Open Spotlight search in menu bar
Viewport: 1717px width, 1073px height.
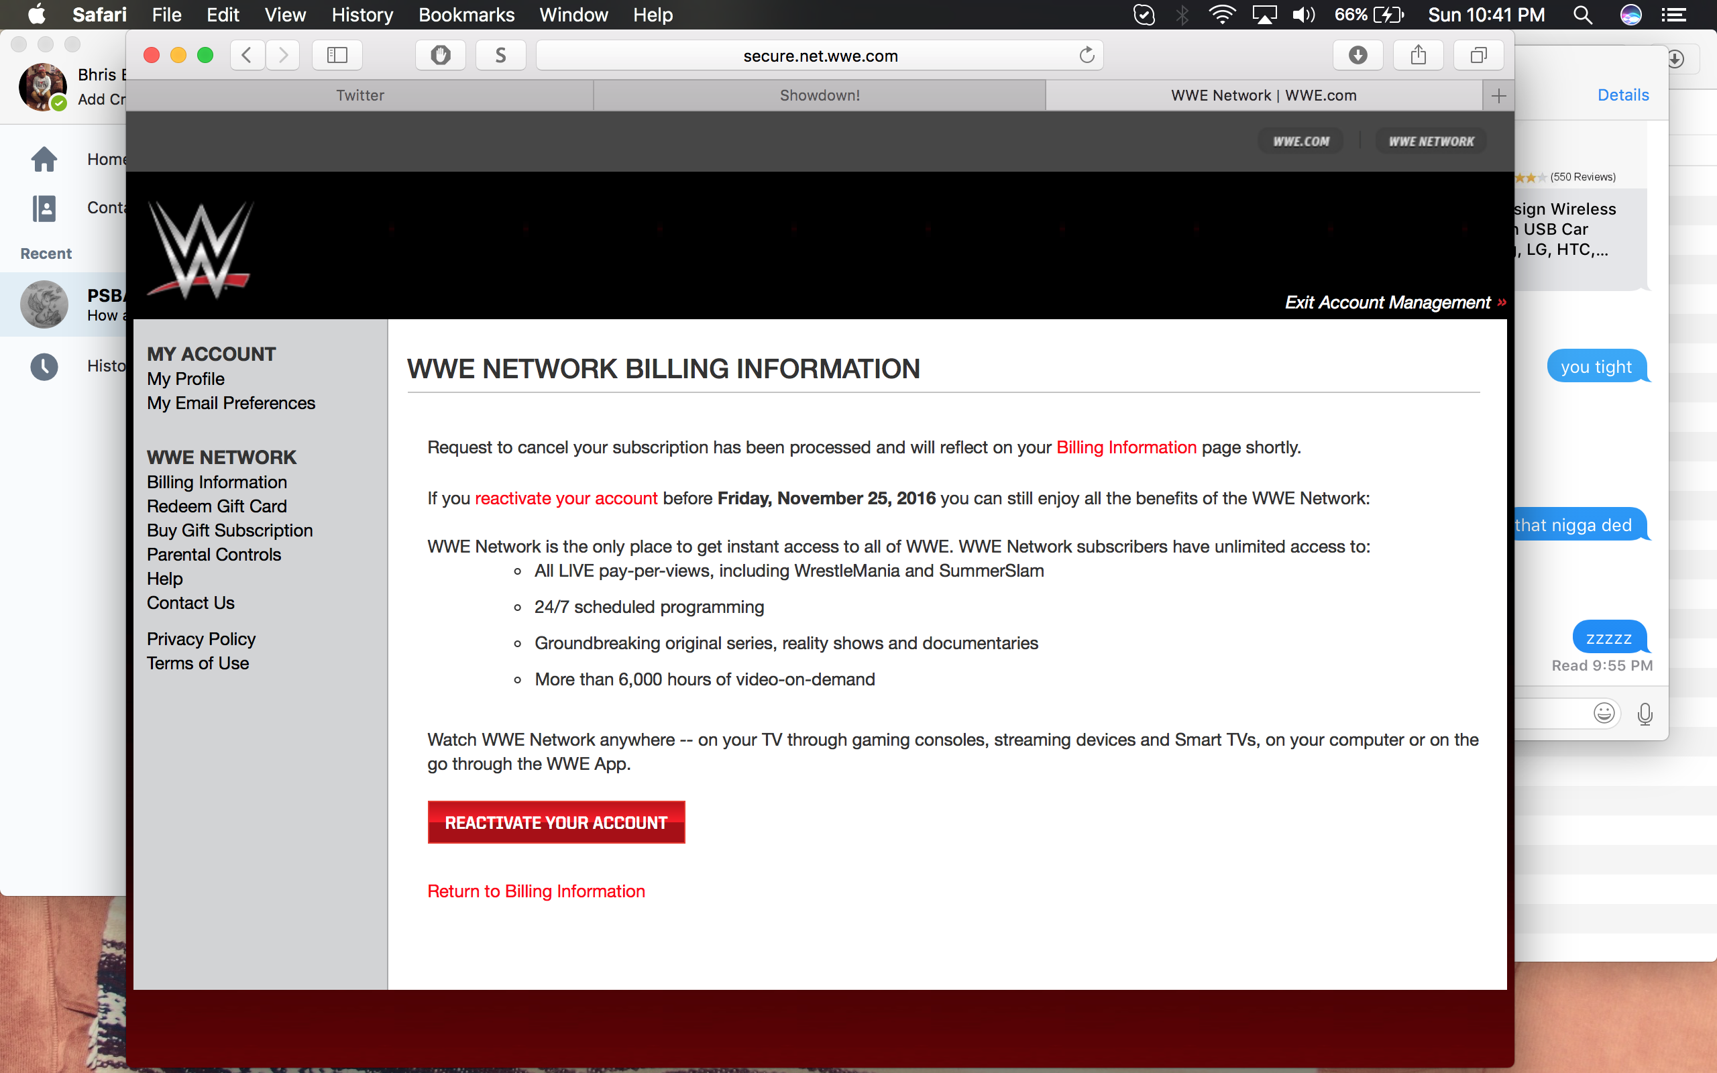(x=1582, y=15)
